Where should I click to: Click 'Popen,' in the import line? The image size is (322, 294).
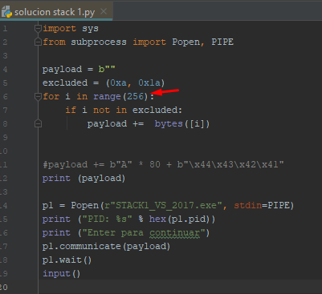[189, 42]
